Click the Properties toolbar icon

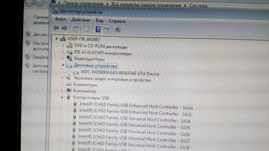87,29
